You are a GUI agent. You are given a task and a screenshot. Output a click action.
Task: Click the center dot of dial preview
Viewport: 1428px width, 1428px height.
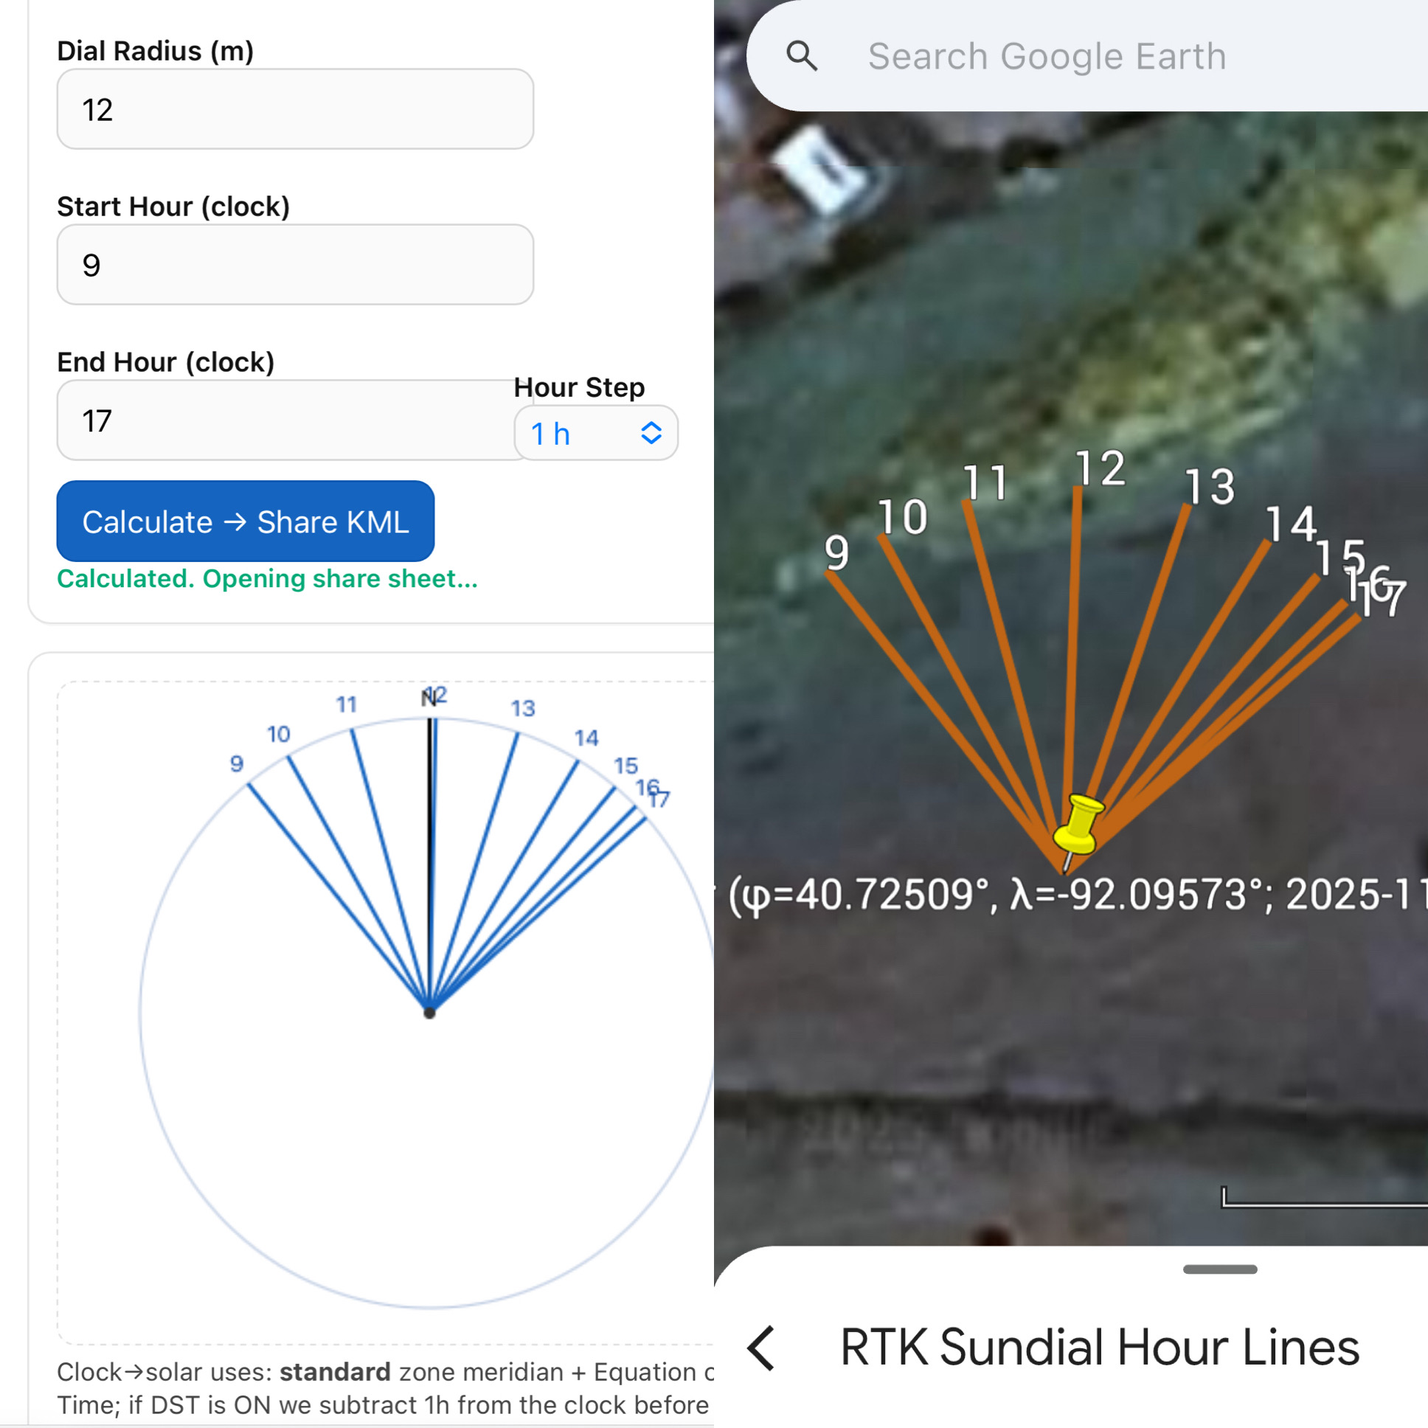click(x=429, y=1013)
